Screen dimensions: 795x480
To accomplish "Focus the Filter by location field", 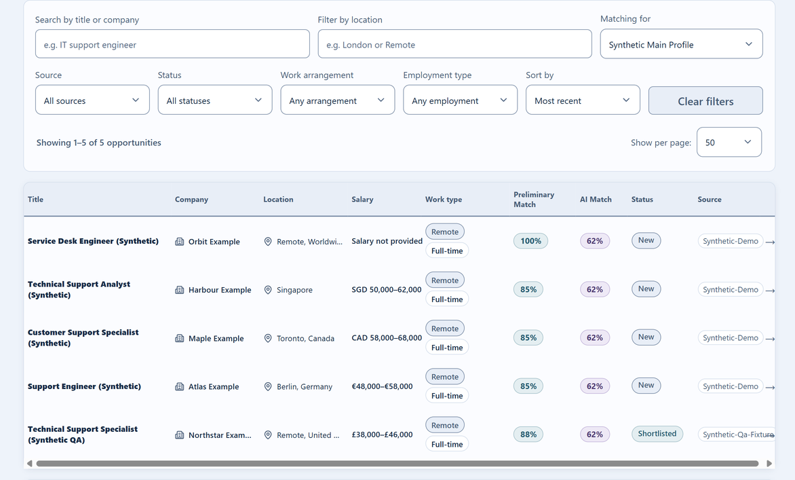I will (454, 44).
